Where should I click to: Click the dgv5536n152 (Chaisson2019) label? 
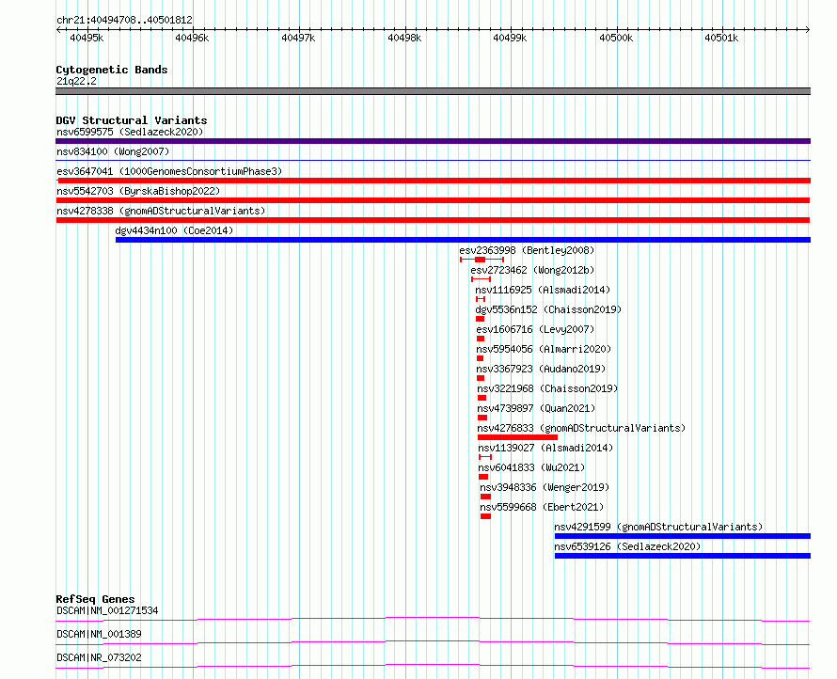(548, 309)
